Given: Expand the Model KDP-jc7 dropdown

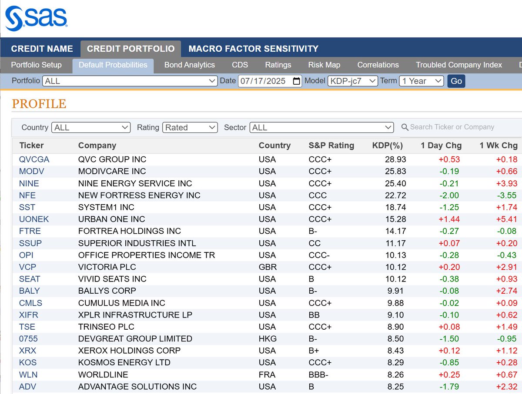Looking at the screenshot, I should [353, 81].
